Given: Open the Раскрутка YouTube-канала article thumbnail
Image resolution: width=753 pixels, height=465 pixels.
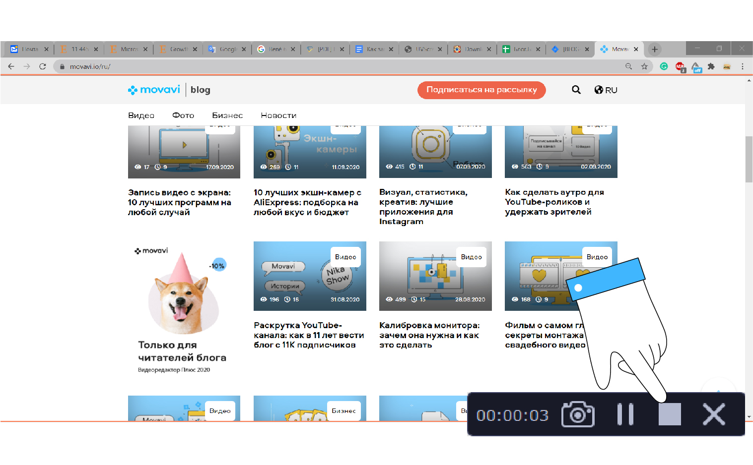Looking at the screenshot, I should click(x=310, y=276).
